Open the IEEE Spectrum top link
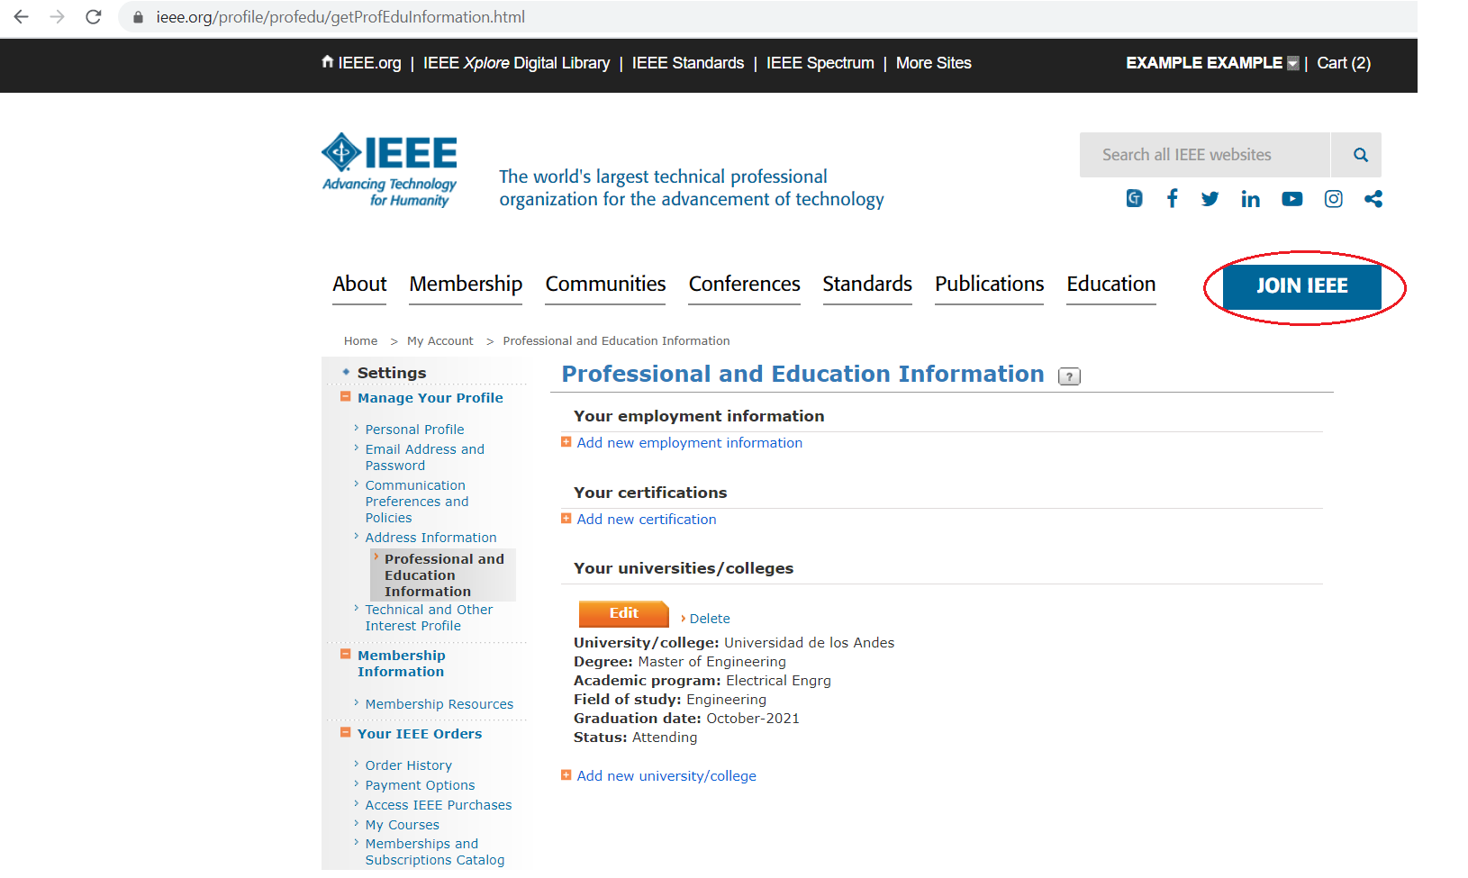The width and height of the screenshot is (1468, 878). (820, 63)
